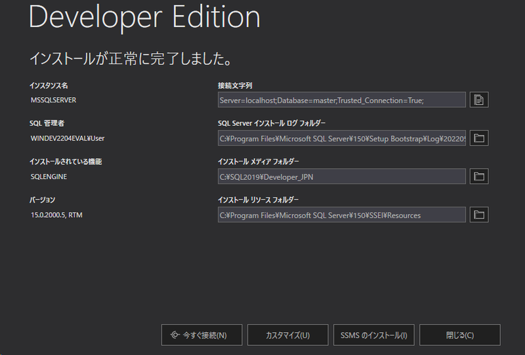Click the インストール リソース フォルダー label
The width and height of the screenshot is (525, 355).
[x=258, y=199]
